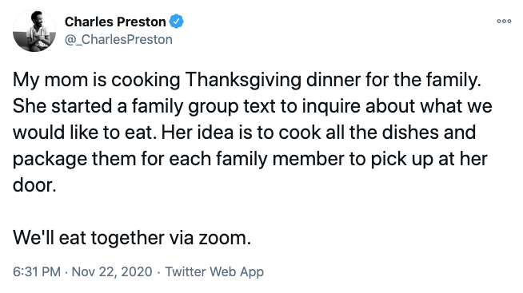Viewport: 523px width, 293px height.
Task: Open the Twitter Web App source link
Action: pos(214,271)
